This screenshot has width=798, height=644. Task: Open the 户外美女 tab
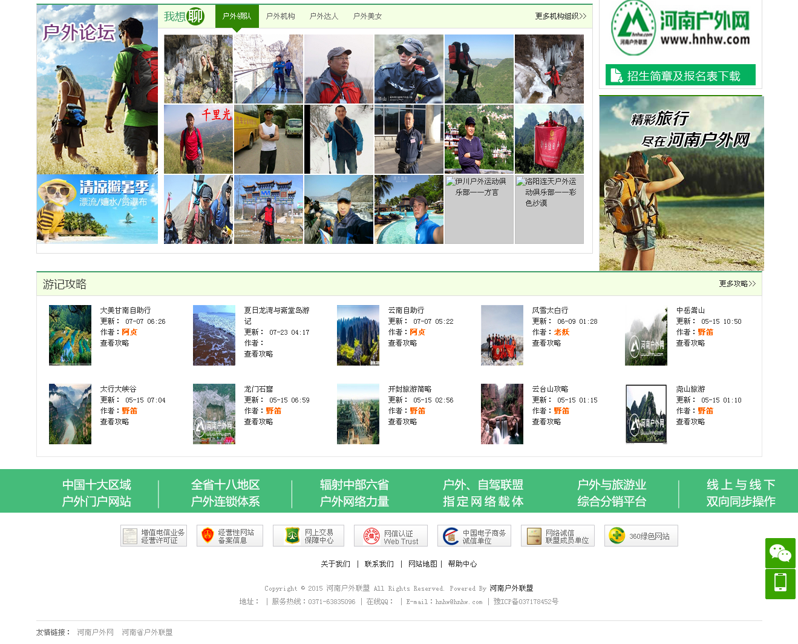coord(367,16)
